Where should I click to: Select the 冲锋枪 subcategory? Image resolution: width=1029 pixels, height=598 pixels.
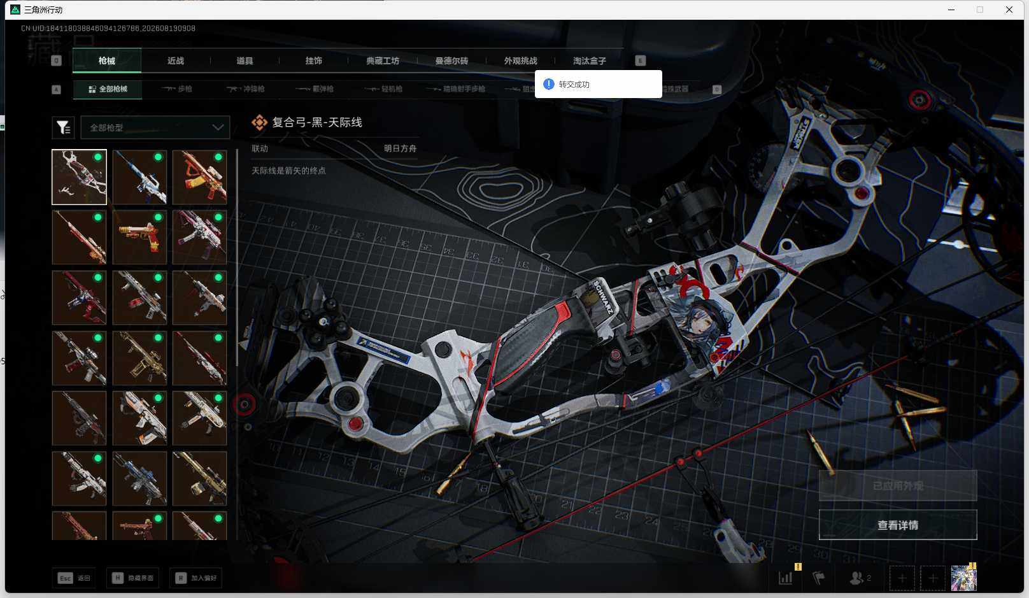point(246,89)
